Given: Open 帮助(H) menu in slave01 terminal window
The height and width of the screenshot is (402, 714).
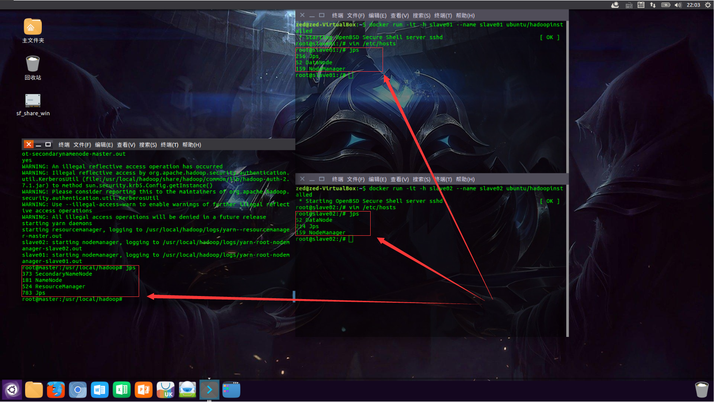Looking at the screenshot, I should coord(465,15).
